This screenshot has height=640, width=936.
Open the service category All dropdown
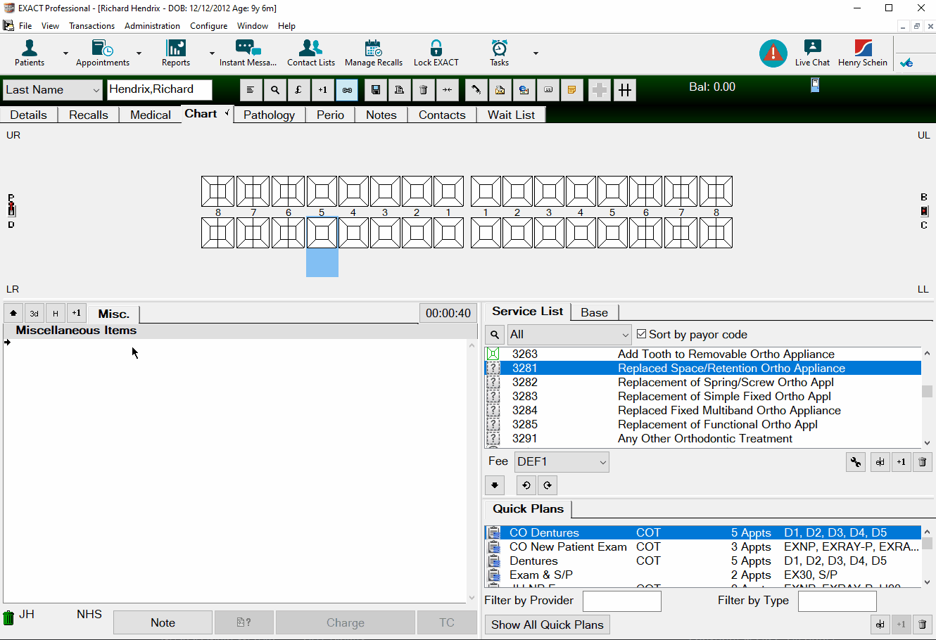pos(569,335)
